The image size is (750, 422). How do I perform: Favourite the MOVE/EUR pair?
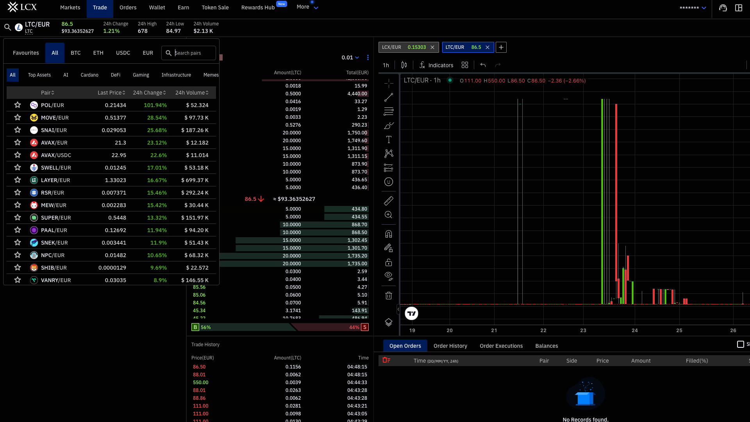coord(18,118)
